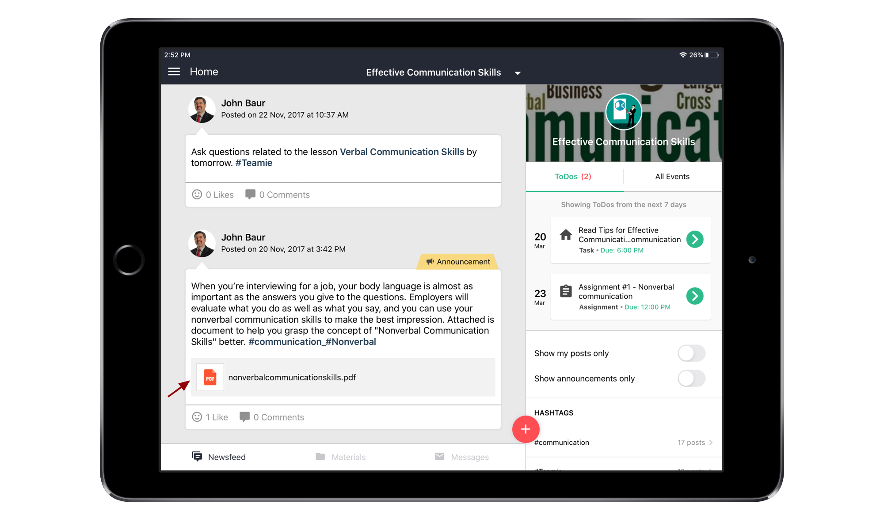This screenshot has height=527, width=884.
Task: Click the 1 Like count text
Action: coord(217,417)
